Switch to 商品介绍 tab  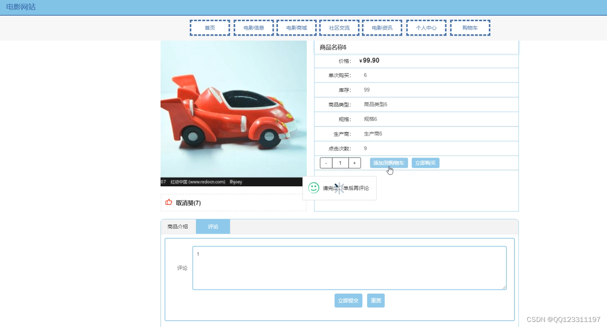coord(178,226)
